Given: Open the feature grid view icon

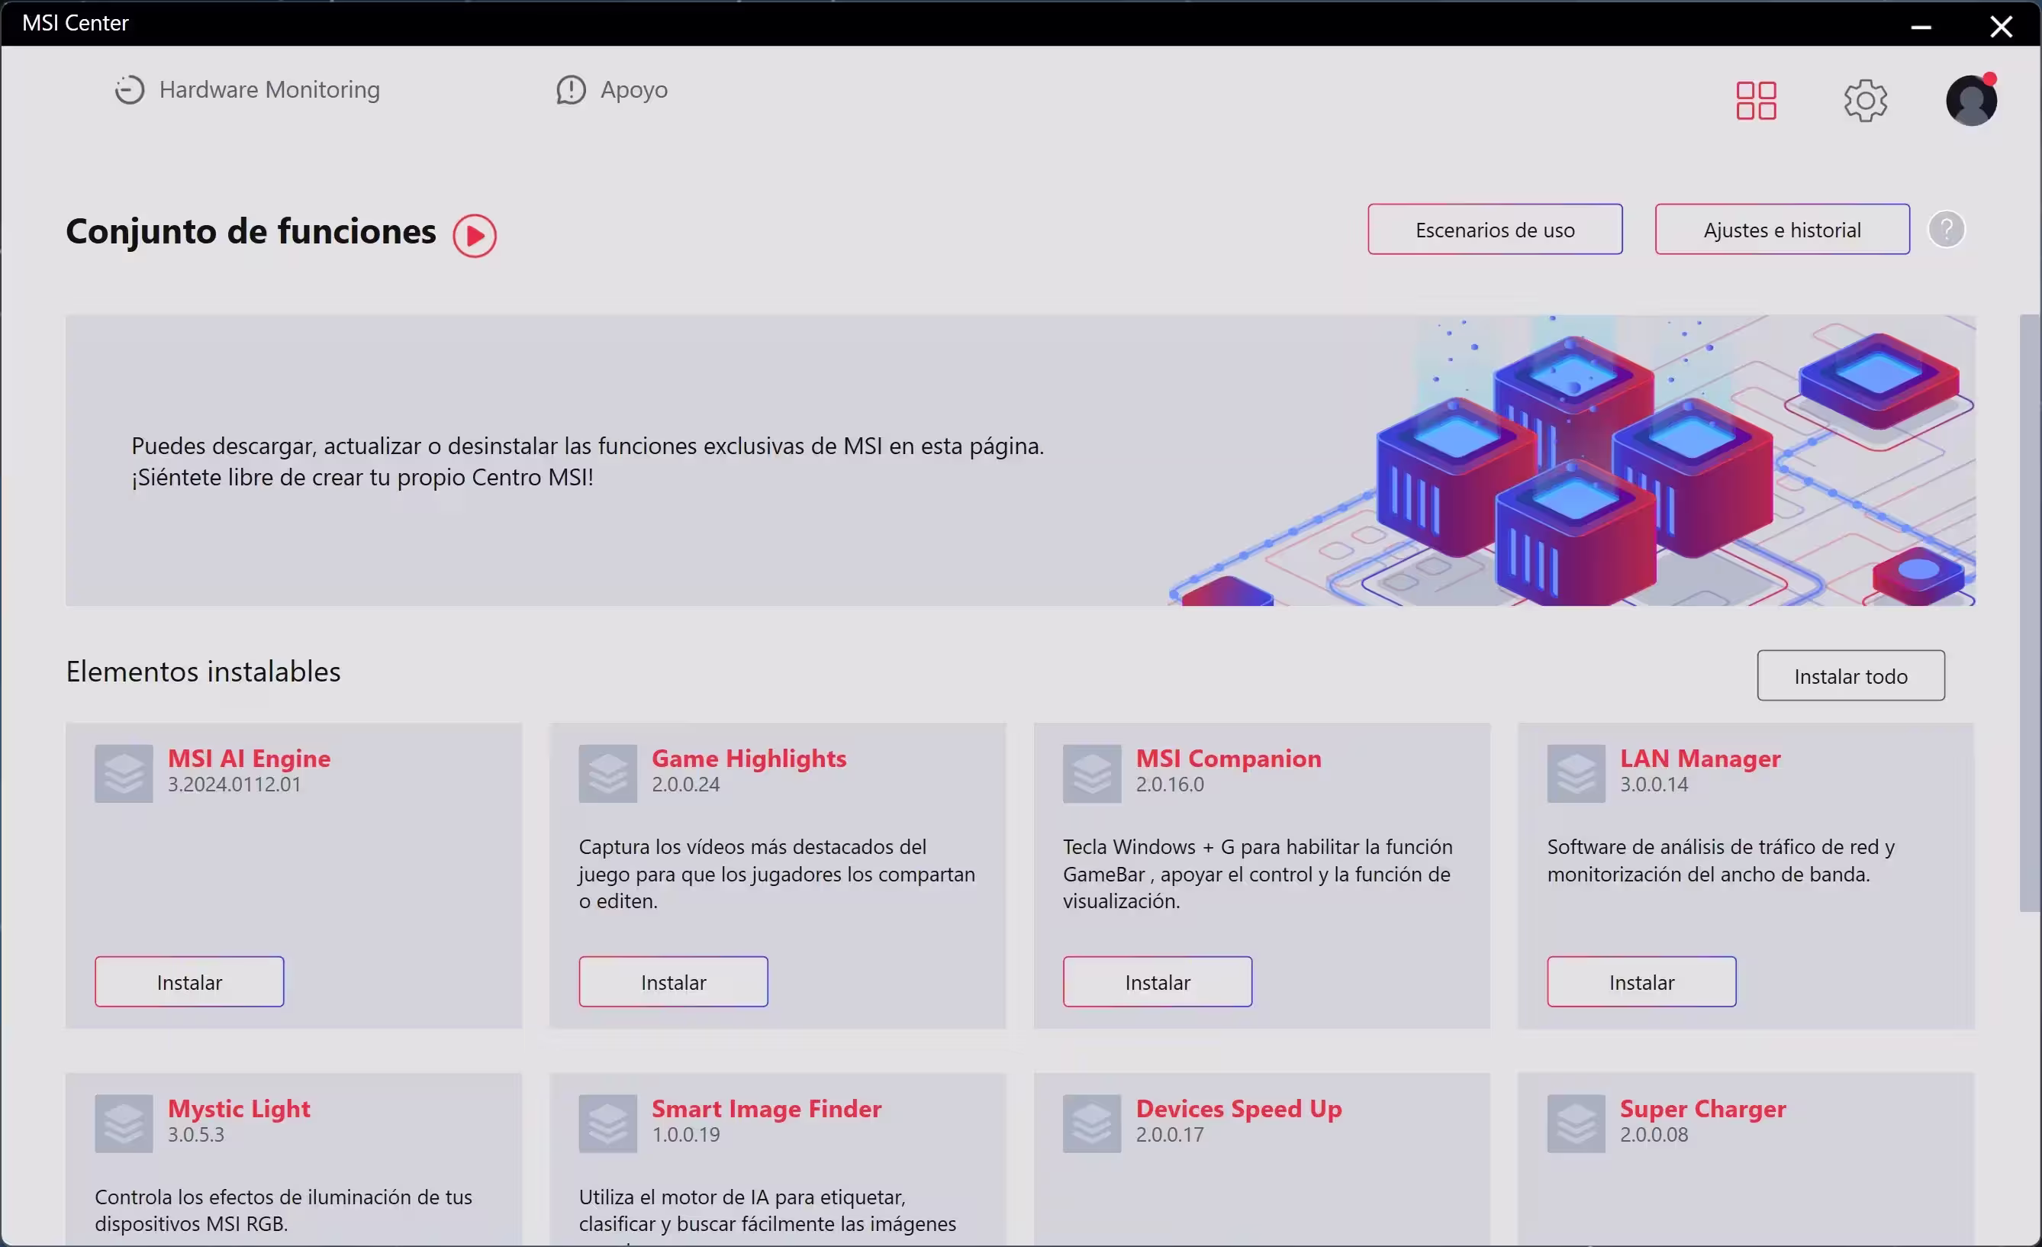Looking at the screenshot, I should (x=1756, y=100).
